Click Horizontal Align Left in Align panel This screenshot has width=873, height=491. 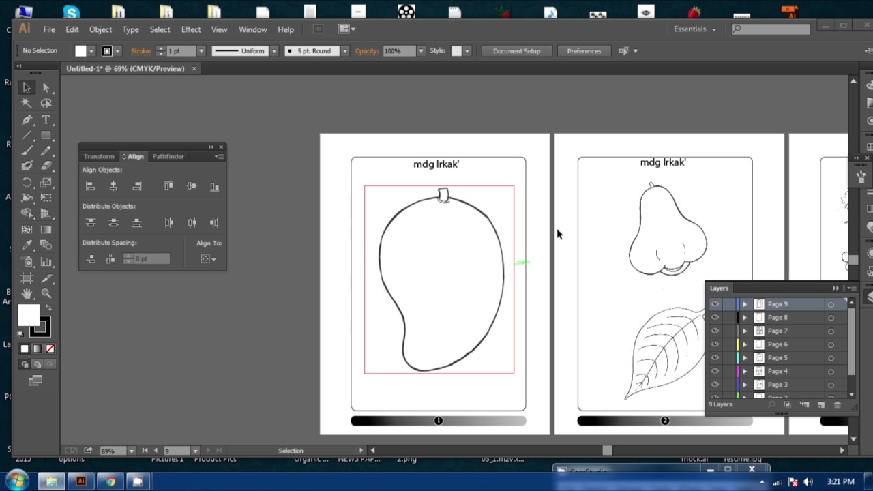(90, 186)
